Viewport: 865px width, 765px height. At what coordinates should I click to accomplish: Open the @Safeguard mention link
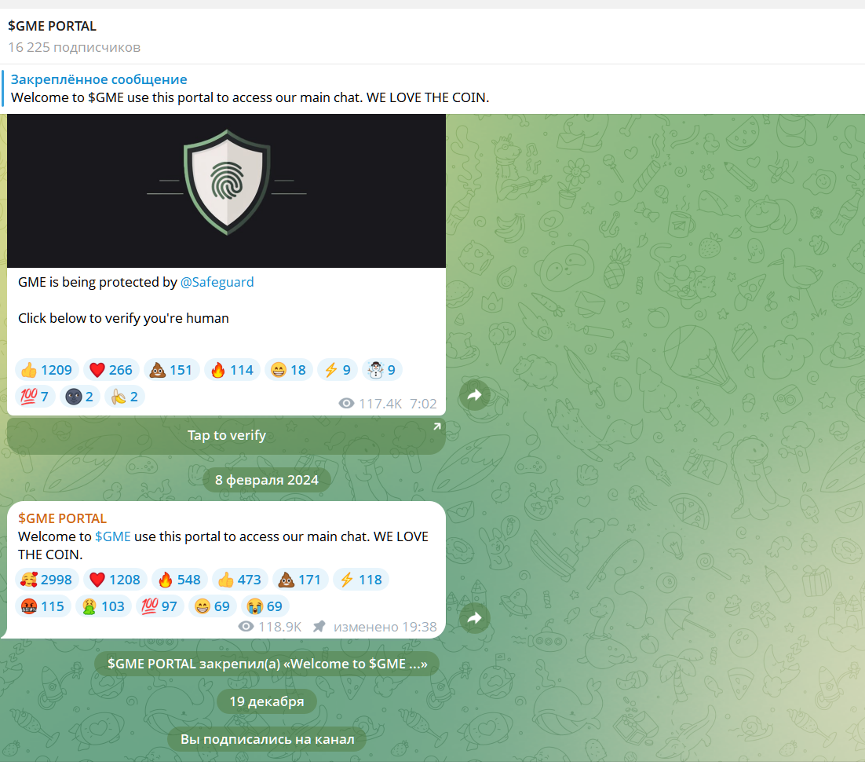tap(217, 282)
